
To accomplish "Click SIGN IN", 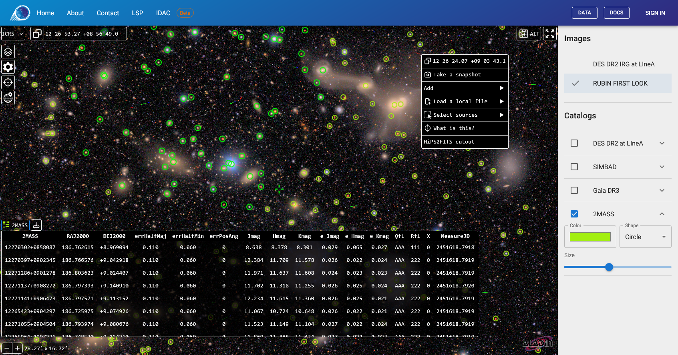I will tap(655, 13).
